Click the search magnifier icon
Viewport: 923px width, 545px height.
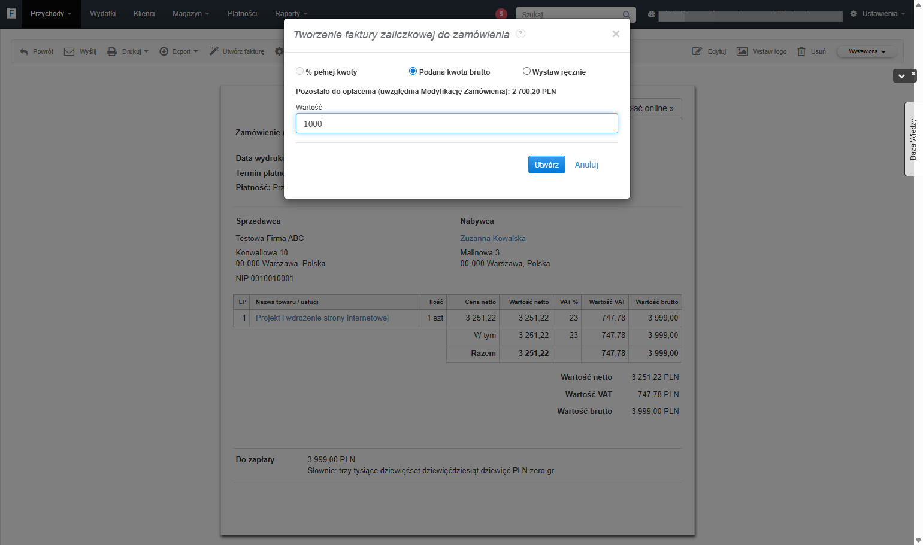click(x=626, y=14)
